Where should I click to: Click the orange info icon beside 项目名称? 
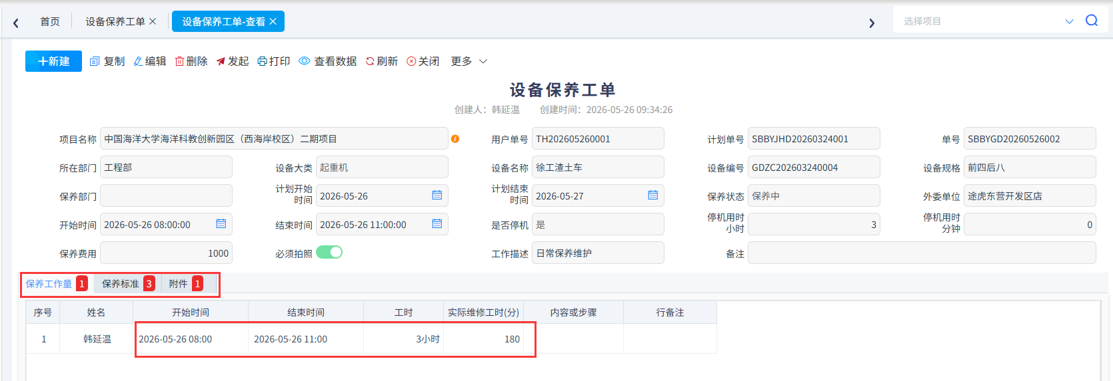pyautogui.click(x=455, y=139)
